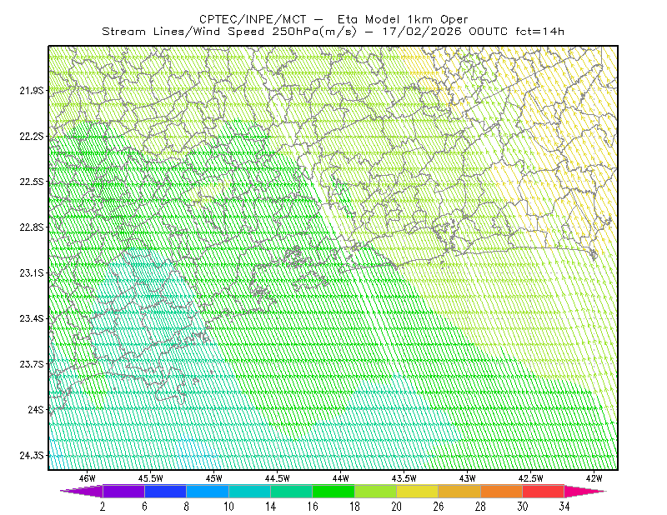Click the cyan colorbar segment
The width and height of the screenshot is (667, 515).
coord(249,491)
